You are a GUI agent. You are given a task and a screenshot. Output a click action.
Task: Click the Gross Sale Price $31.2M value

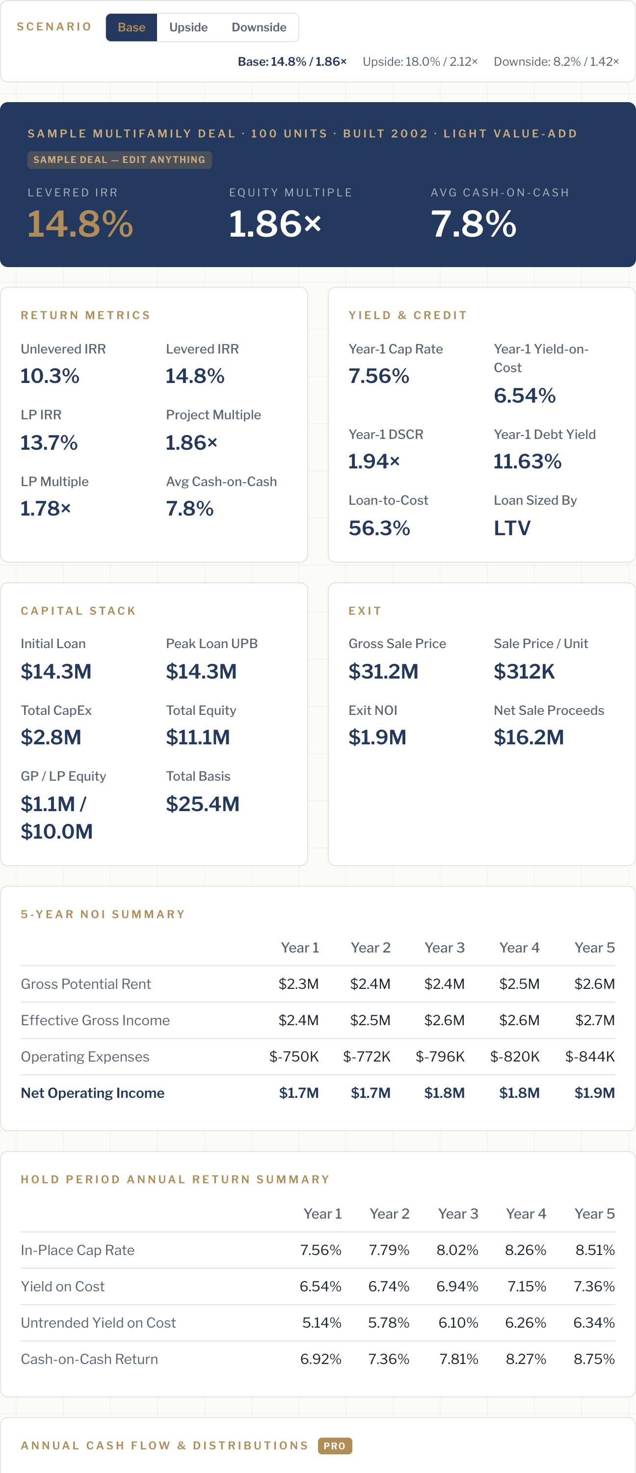click(x=383, y=671)
